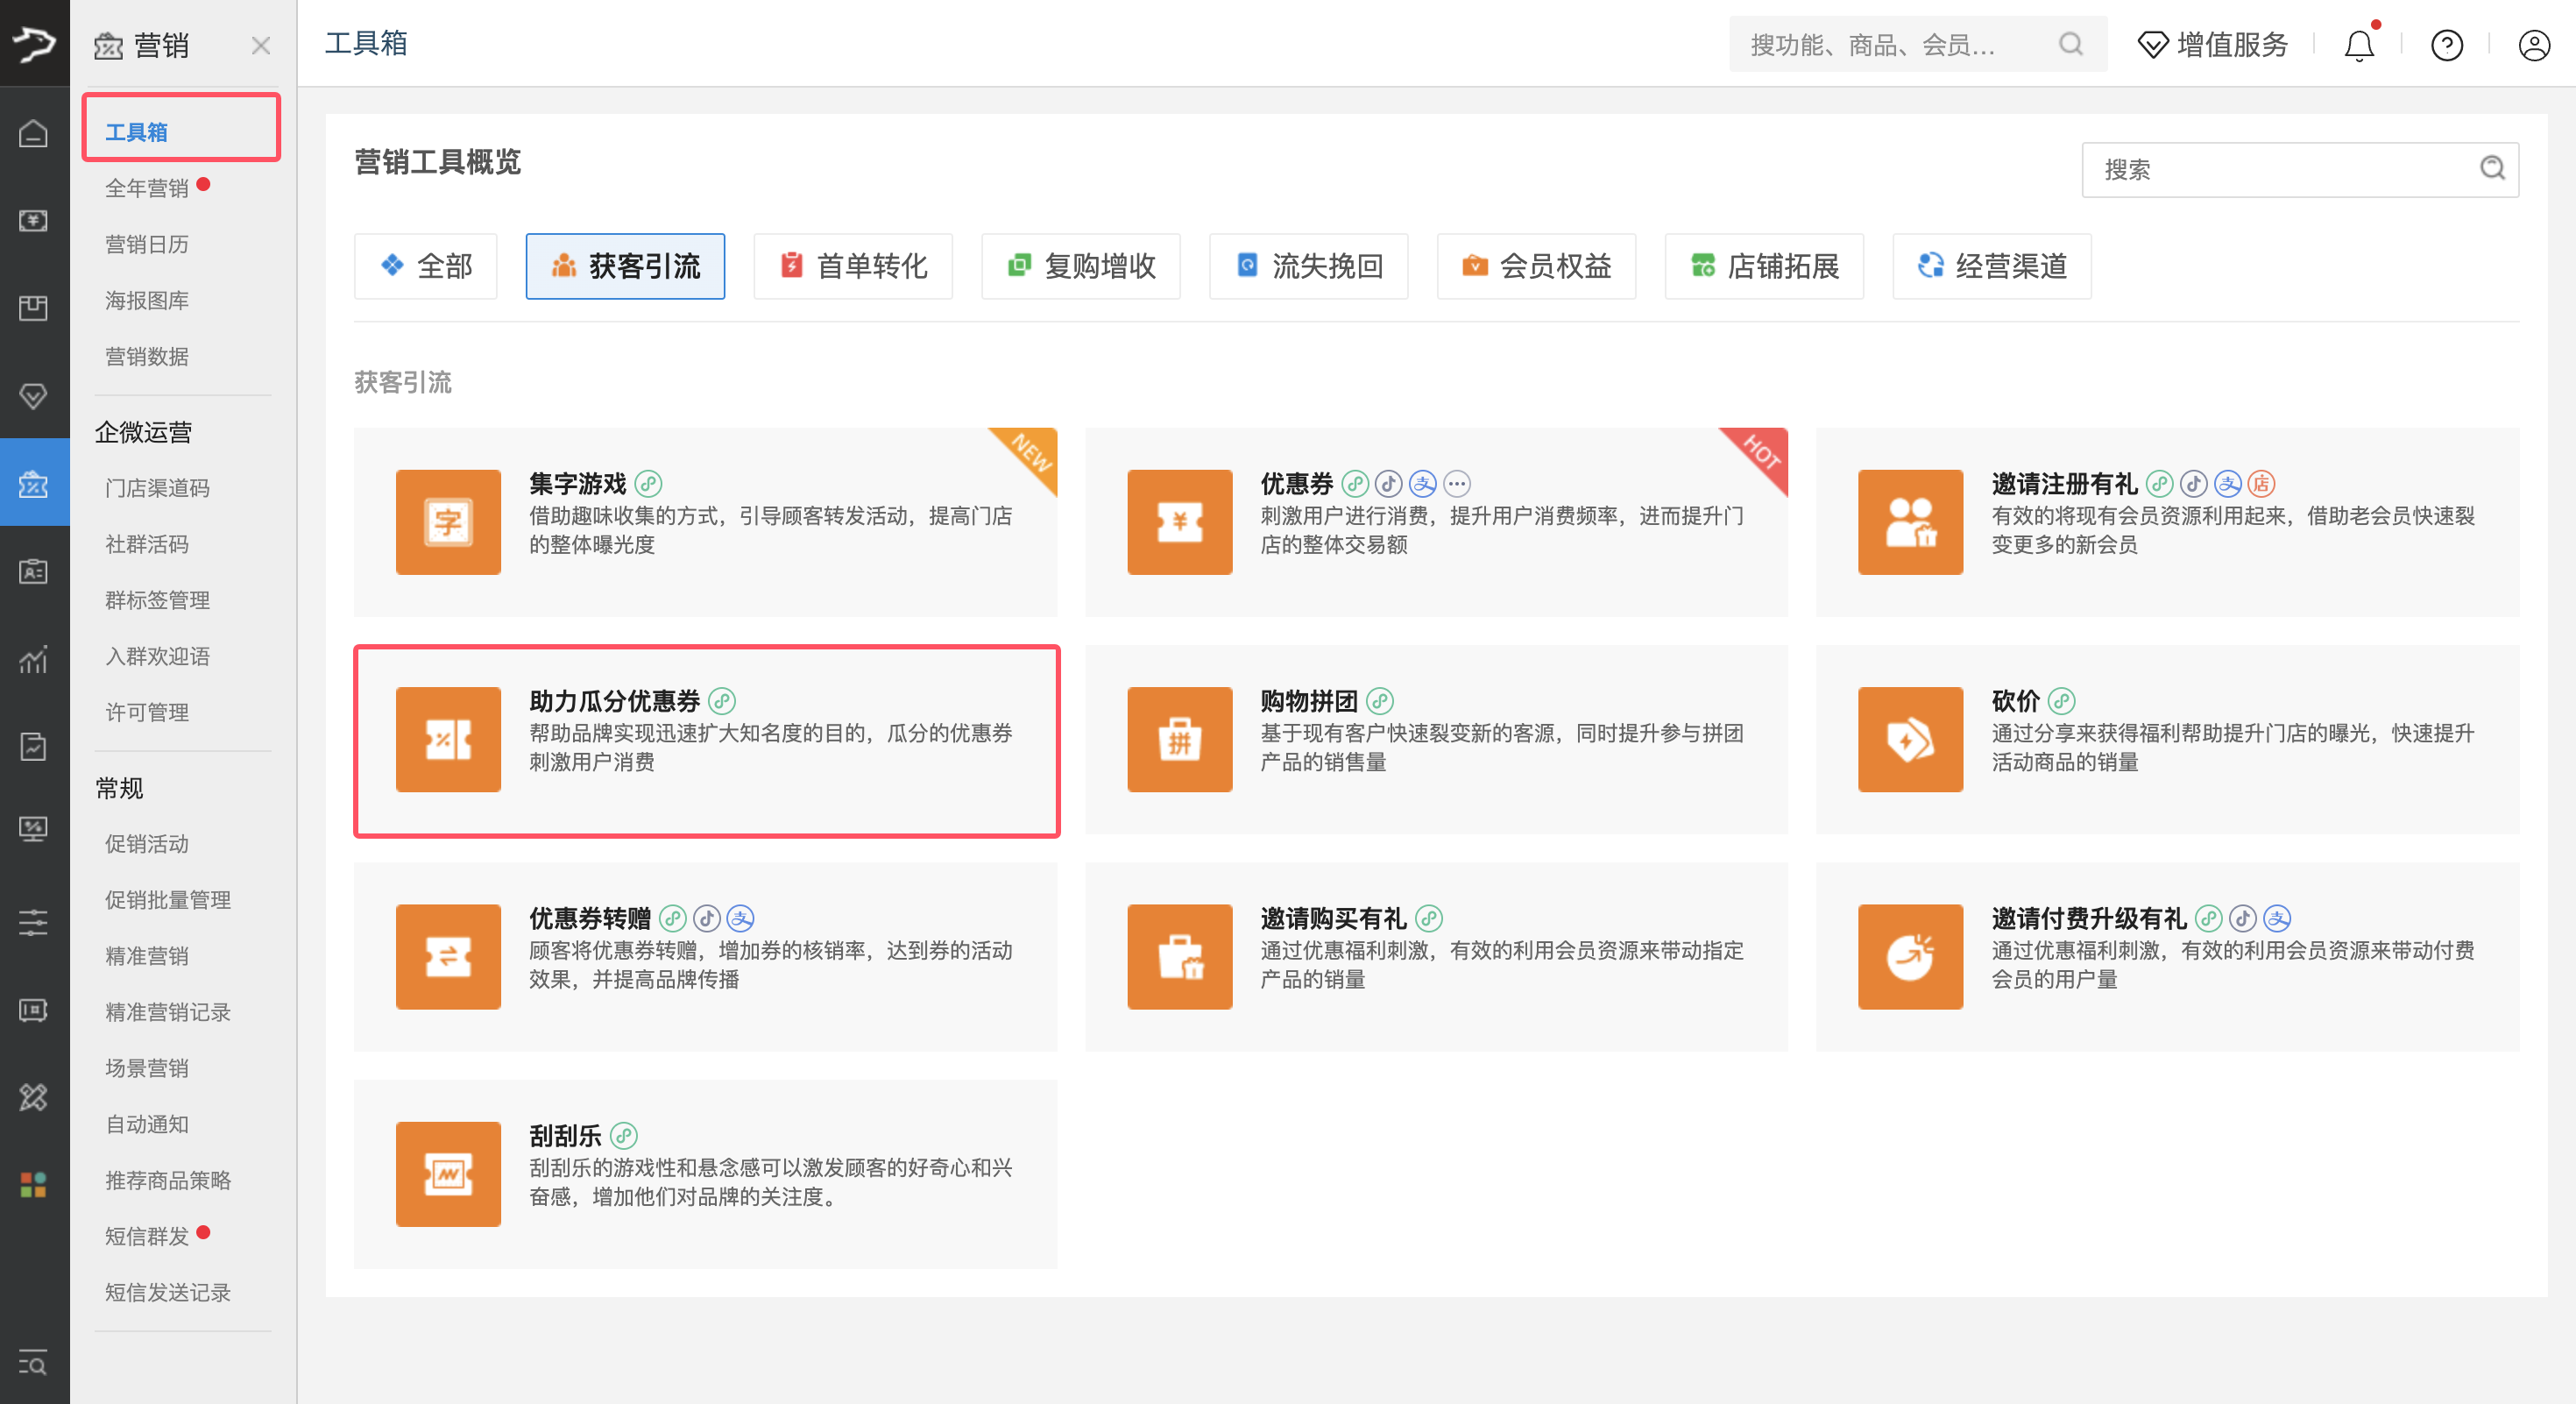This screenshot has height=1404, width=2576.
Task: Click the 搜索 field in tools overview
Action: [2280, 169]
